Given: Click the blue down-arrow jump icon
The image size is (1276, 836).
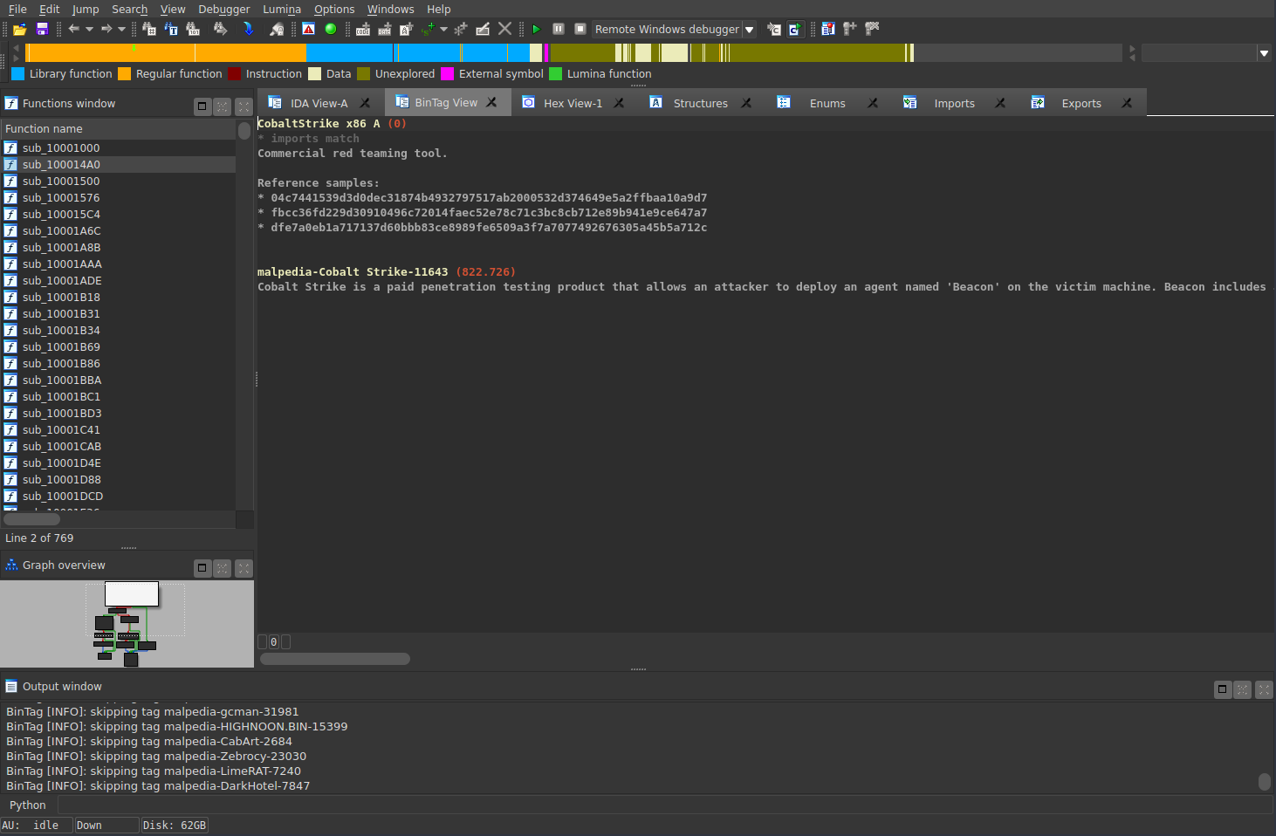Looking at the screenshot, I should tap(248, 29).
